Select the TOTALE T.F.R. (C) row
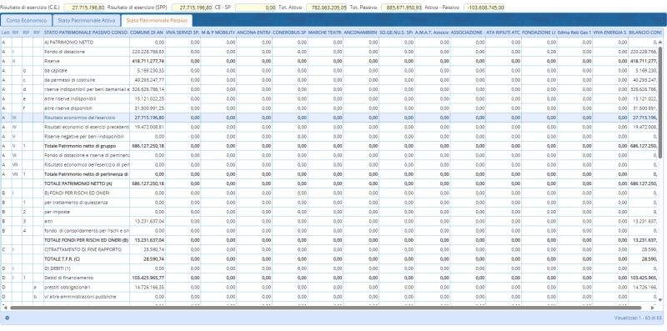 (329, 258)
